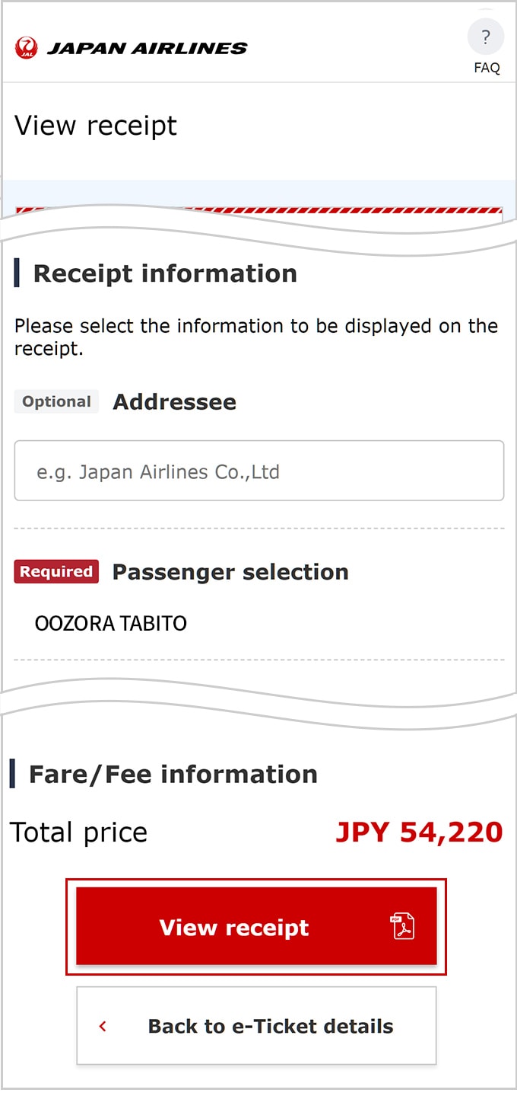Image resolution: width=517 pixels, height=1096 pixels.
Task: Toggle the OOZORA TABITO passenger selection
Action: (x=110, y=623)
